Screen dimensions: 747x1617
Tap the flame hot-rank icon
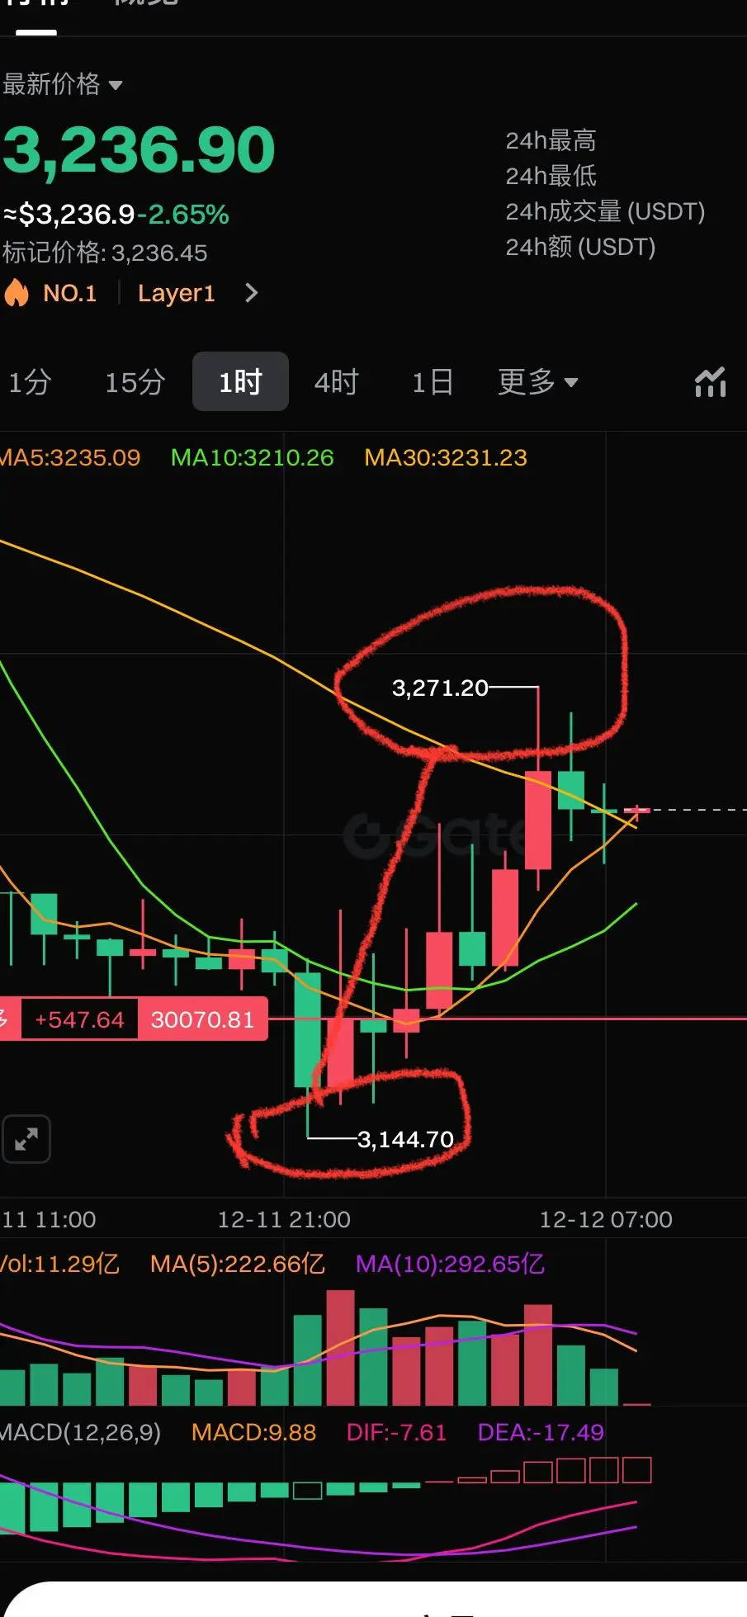(x=16, y=293)
